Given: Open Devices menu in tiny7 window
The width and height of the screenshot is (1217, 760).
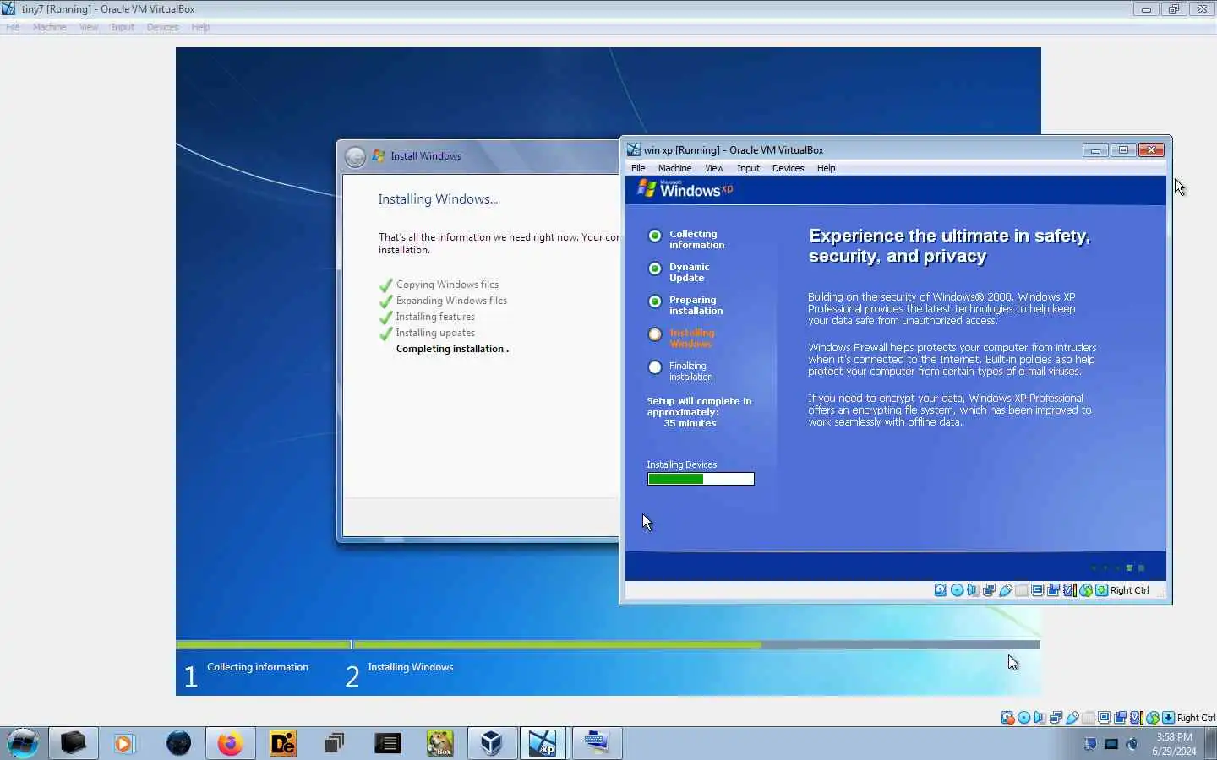Looking at the screenshot, I should pyautogui.click(x=162, y=27).
